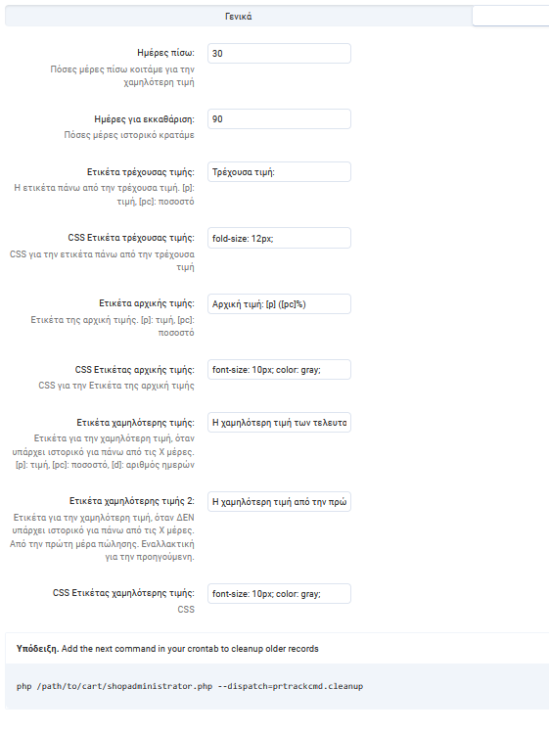Click the Ετικέτα τρέχουσας τιμής text input
The image size is (549, 734).
[x=279, y=172]
